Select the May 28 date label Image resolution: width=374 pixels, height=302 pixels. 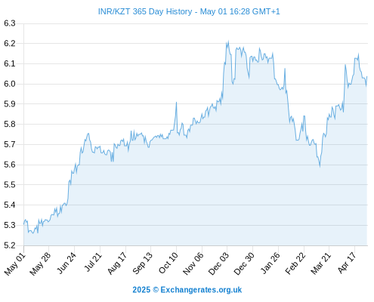(40, 263)
